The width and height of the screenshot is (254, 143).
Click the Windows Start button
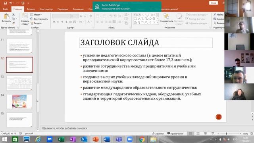click(x=4, y=139)
